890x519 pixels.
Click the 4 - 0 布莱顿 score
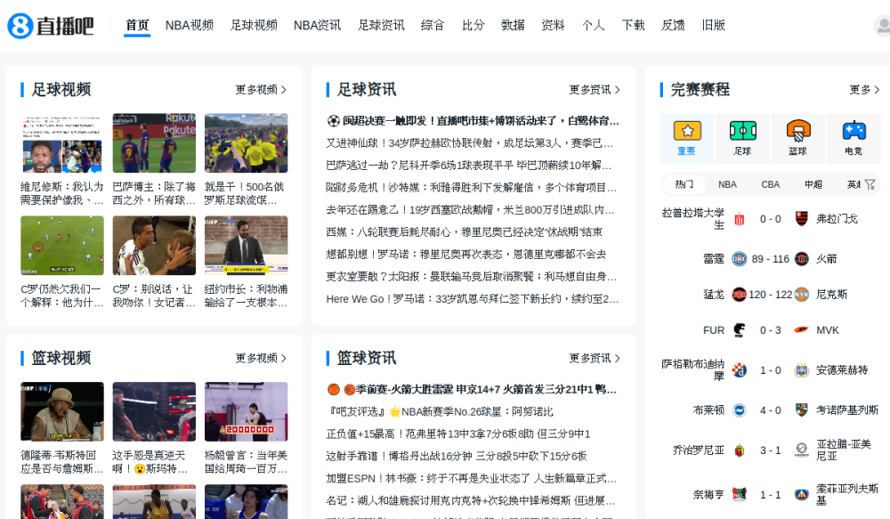pos(770,410)
